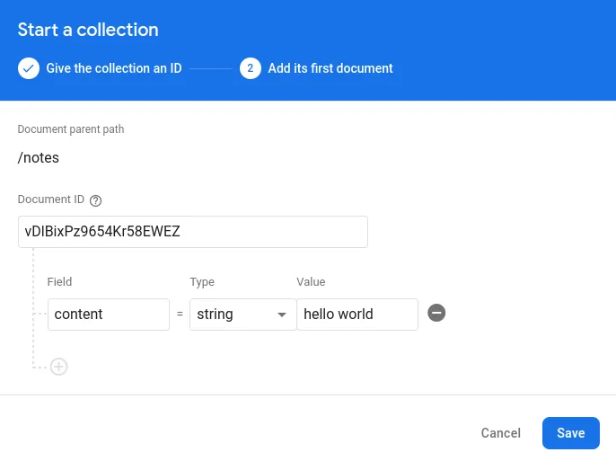
Task: Click the field name input containing content
Action: tap(108, 315)
